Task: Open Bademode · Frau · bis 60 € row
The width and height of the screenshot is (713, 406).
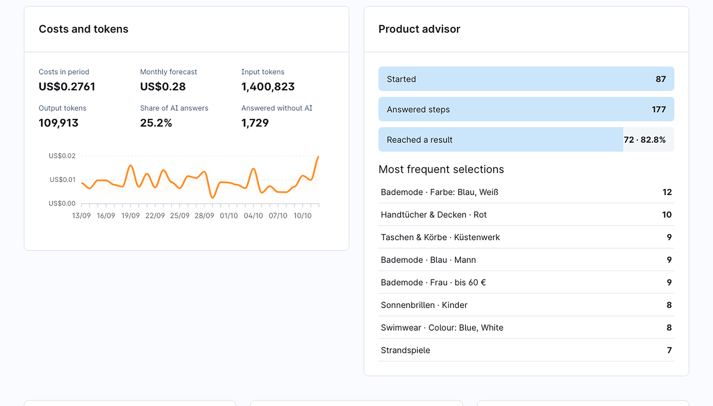Action: coord(526,282)
